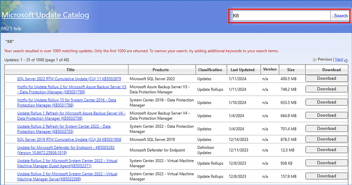
Task: Click the 'Microsoft SQL Server 2022' product cell
Action: 152,79
